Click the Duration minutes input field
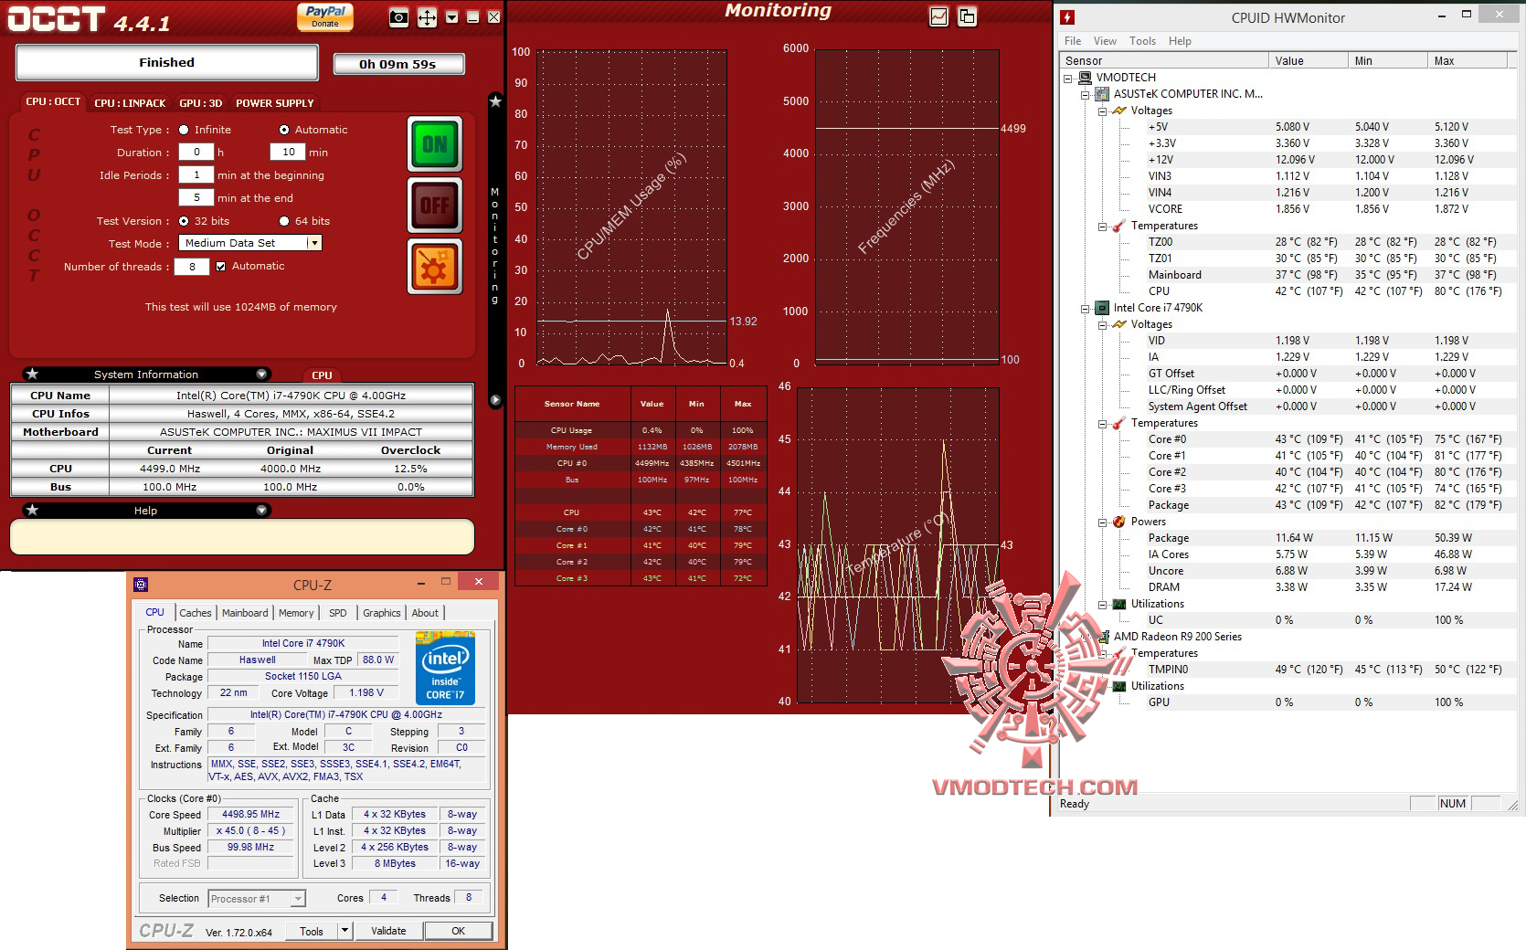This screenshot has width=1526, height=950. (x=288, y=153)
